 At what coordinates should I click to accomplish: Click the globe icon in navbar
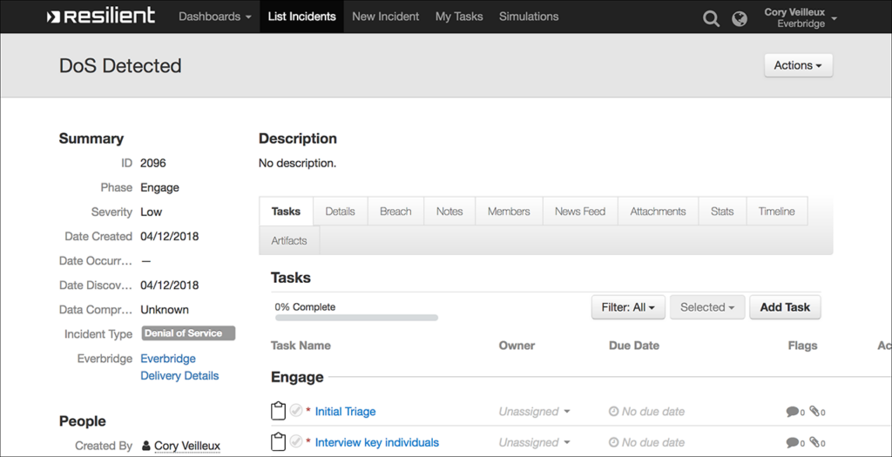coord(740,19)
